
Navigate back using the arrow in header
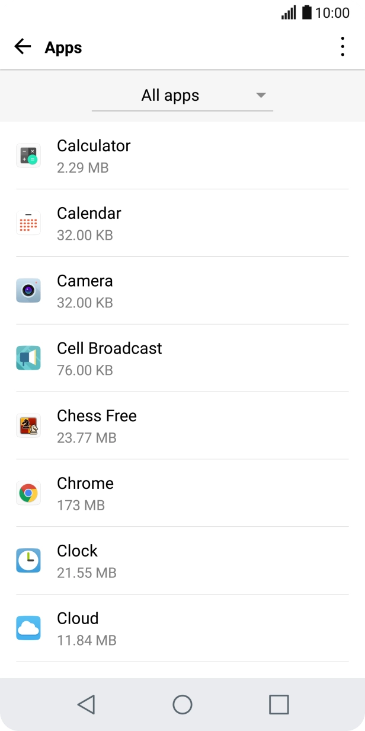click(23, 46)
